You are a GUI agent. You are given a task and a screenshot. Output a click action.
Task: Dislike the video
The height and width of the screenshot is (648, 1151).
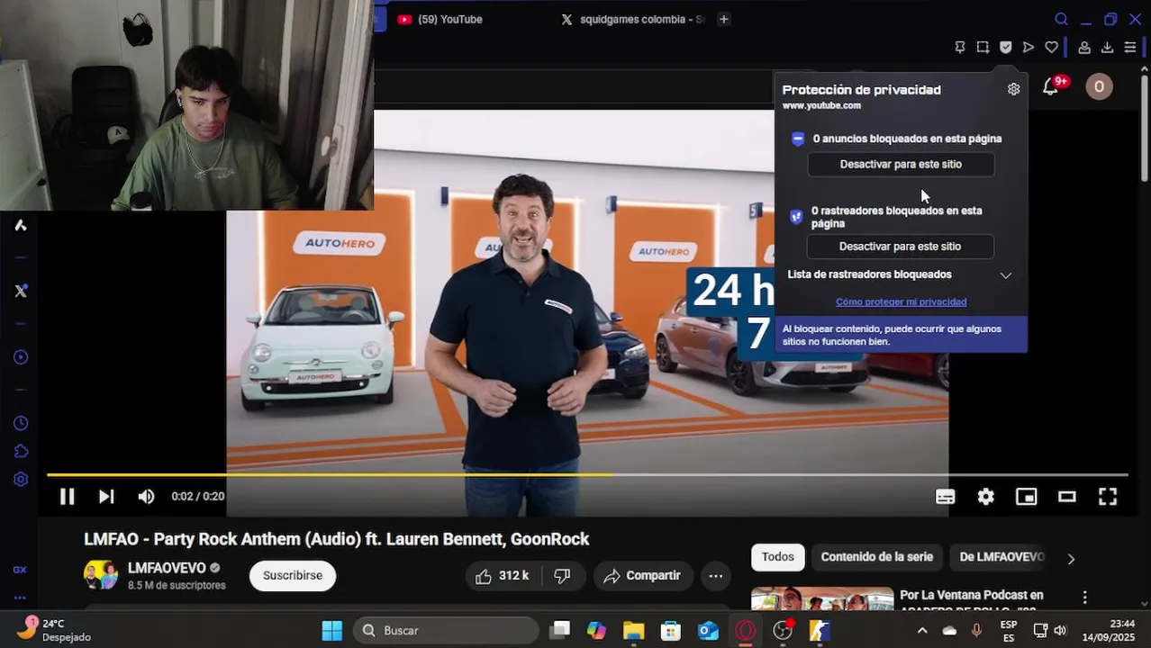click(x=562, y=576)
